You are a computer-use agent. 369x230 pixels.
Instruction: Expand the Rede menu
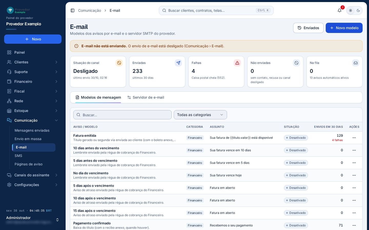click(33, 101)
